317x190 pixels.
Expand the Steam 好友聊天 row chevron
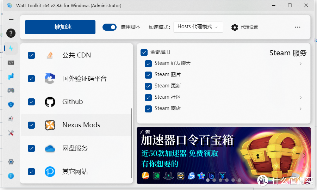click(301, 64)
